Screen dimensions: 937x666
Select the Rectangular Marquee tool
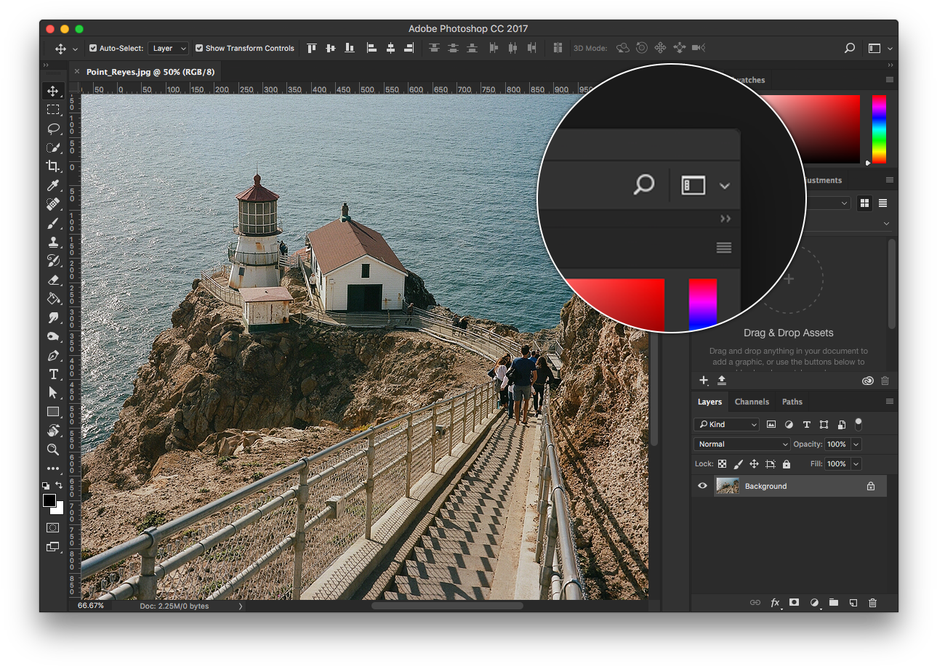click(x=53, y=110)
